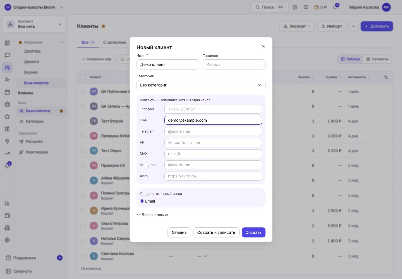
Task: Open the trending arrow analytics icon
Action: 7,153
